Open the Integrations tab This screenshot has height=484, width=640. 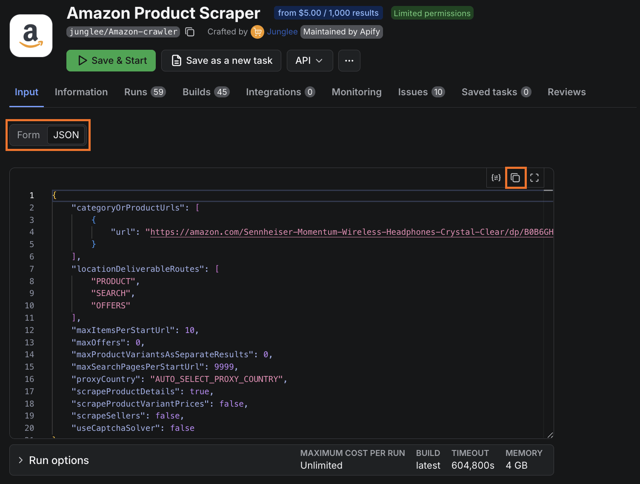pyautogui.click(x=280, y=92)
